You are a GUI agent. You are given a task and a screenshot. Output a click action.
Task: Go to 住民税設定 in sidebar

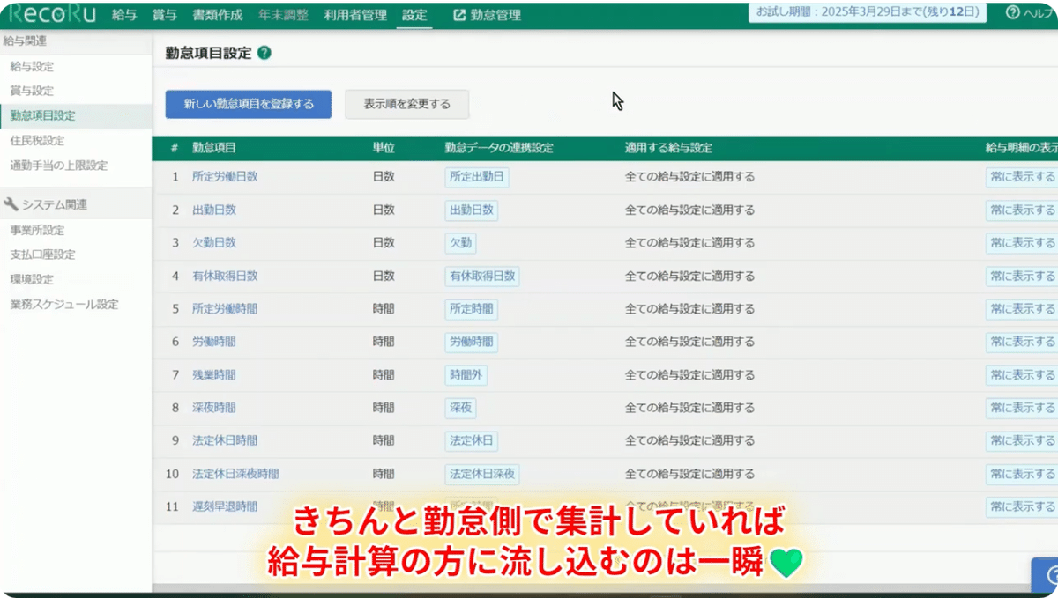37,140
